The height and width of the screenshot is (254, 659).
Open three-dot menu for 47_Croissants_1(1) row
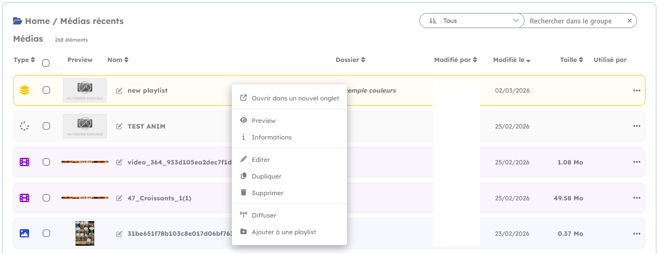click(x=637, y=198)
